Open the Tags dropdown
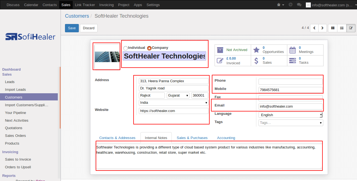 click(291, 123)
